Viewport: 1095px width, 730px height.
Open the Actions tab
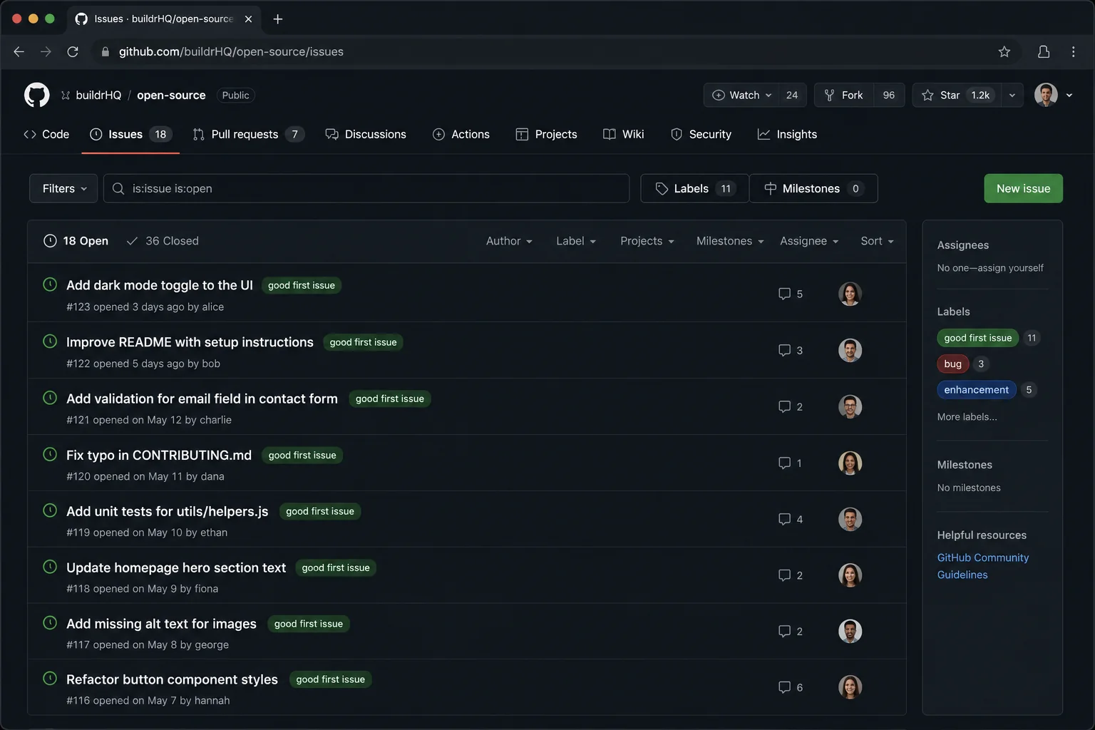tap(461, 134)
